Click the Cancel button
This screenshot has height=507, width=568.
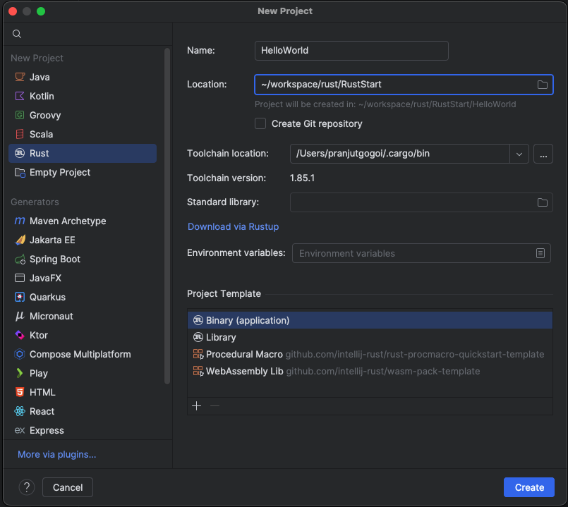[x=68, y=487]
